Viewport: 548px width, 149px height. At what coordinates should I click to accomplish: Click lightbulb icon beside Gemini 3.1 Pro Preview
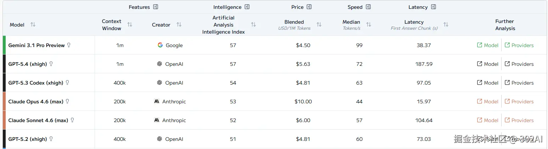(69, 45)
